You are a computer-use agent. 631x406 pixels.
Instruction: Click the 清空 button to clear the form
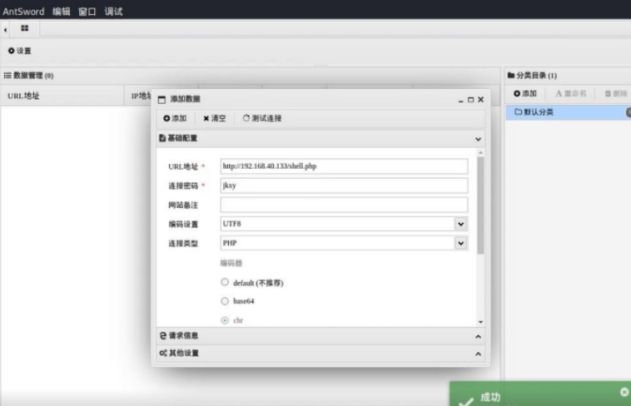point(215,118)
